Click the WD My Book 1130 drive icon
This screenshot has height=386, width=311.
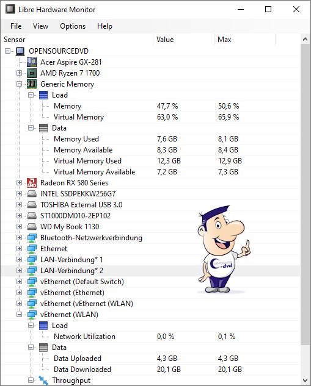point(32,227)
